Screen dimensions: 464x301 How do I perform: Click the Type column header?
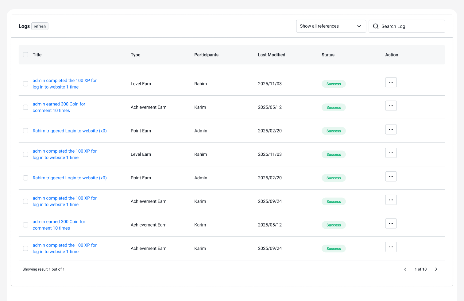135,55
